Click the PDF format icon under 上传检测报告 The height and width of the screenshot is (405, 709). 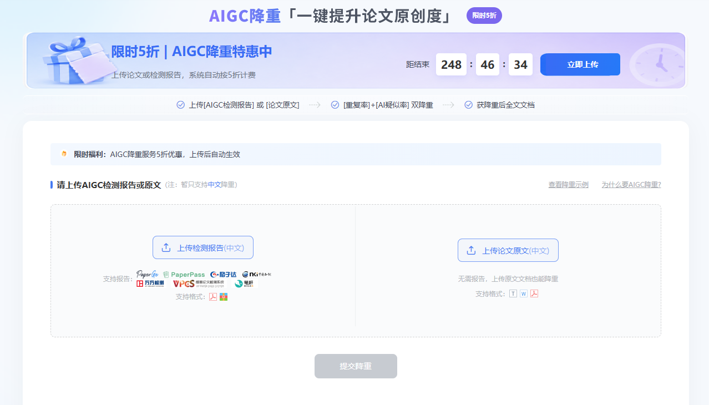[x=212, y=297]
